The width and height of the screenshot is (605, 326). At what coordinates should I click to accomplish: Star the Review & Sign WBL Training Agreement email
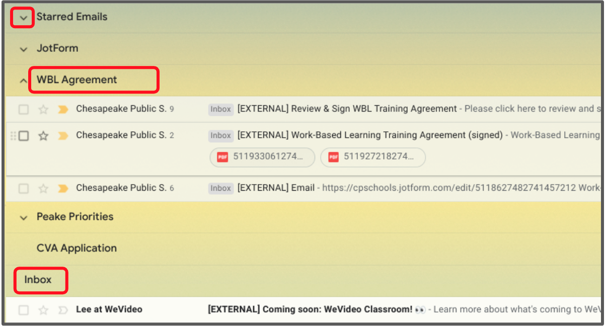(x=44, y=109)
